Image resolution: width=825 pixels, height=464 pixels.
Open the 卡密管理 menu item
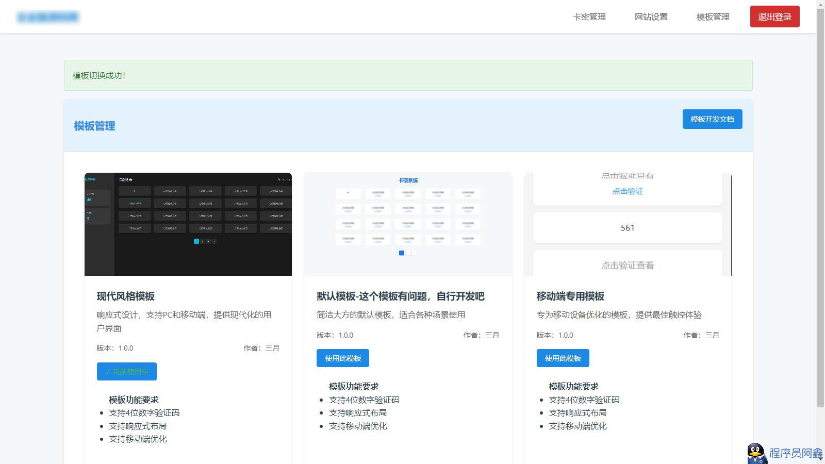coord(589,16)
